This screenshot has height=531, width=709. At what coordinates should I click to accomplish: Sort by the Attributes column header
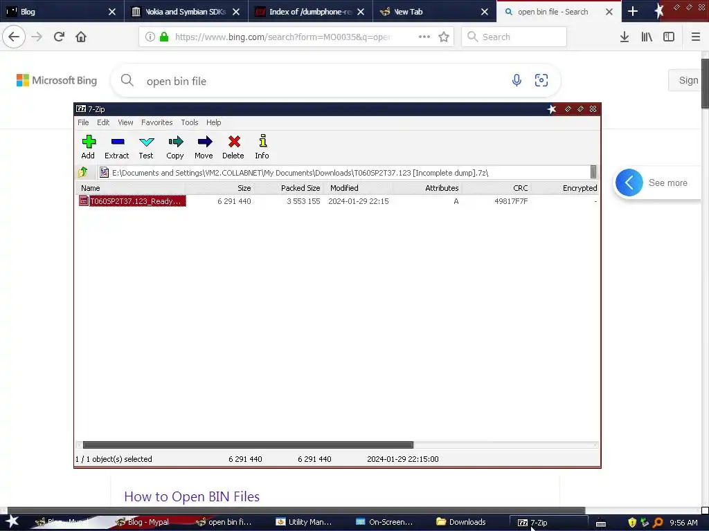(x=427, y=188)
